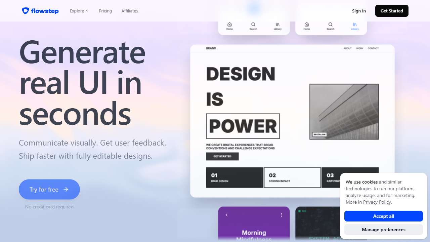The height and width of the screenshot is (242, 430).
Task: Click 'Ship faster with fully editable designs.' text
Action: click(x=86, y=156)
